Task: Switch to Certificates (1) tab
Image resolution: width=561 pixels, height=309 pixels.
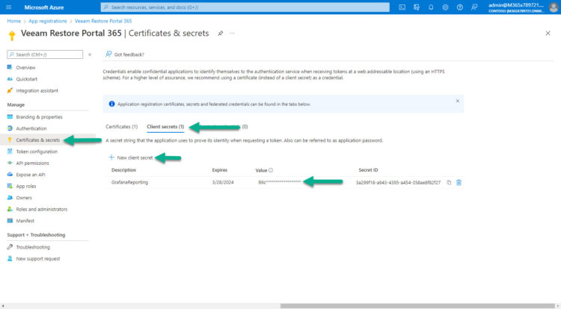Action: [x=122, y=127]
